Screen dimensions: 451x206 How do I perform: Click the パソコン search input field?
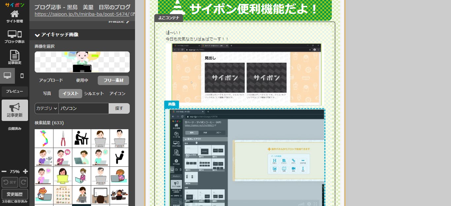pos(84,108)
